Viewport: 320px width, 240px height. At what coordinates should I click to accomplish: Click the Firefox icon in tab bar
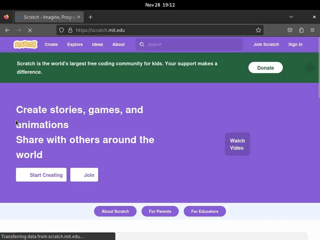[6, 17]
